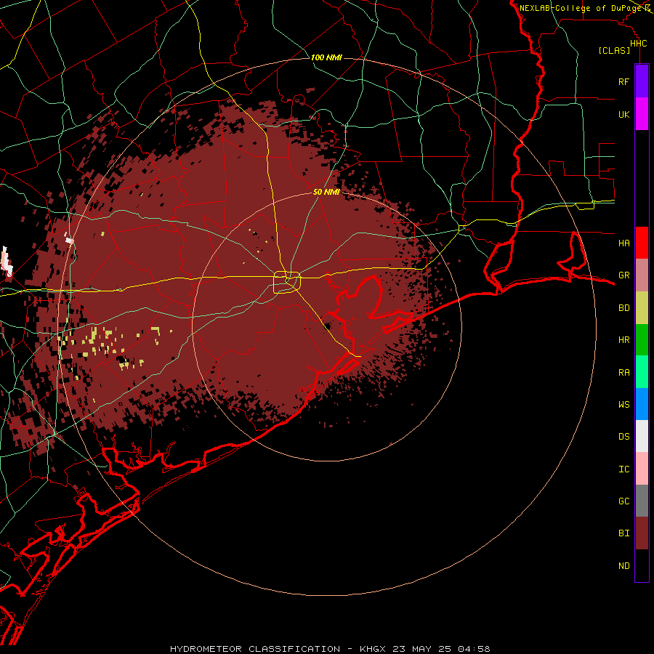Click the HHC product code text
Screen dimensions: 654x654
tap(638, 44)
